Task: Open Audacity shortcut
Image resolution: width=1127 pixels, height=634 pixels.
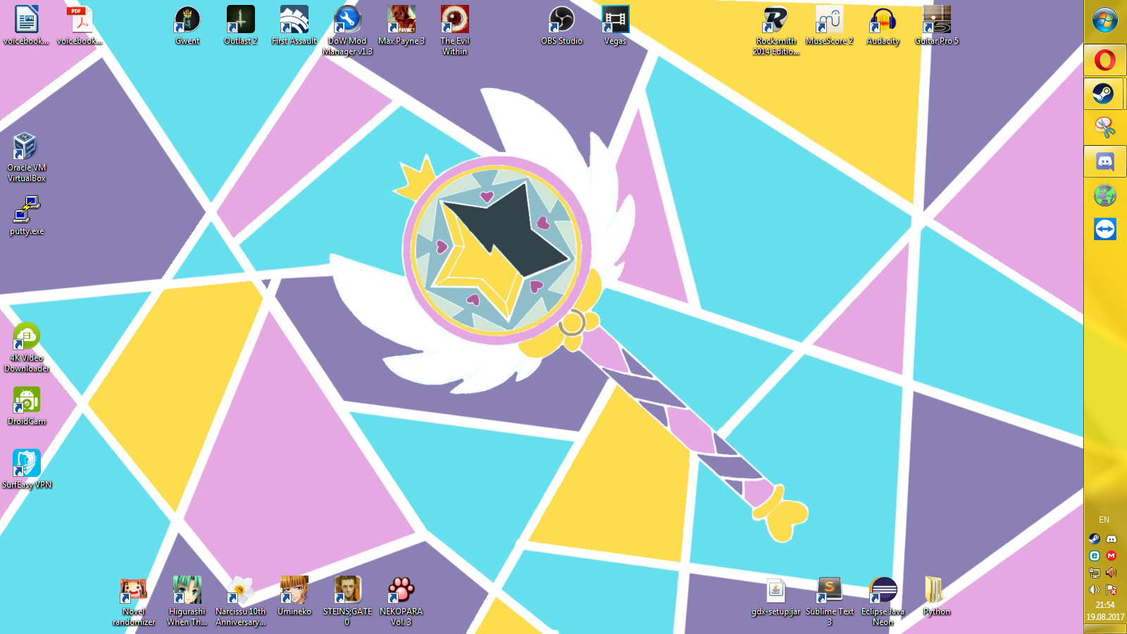Action: pyautogui.click(x=883, y=25)
